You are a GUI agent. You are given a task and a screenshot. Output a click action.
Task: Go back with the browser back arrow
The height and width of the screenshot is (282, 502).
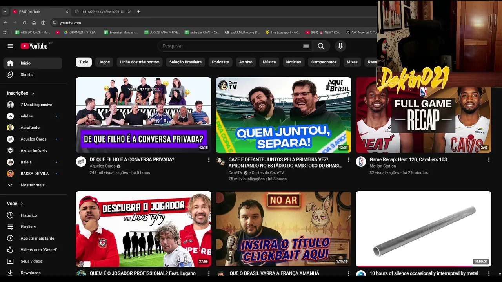click(5, 23)
